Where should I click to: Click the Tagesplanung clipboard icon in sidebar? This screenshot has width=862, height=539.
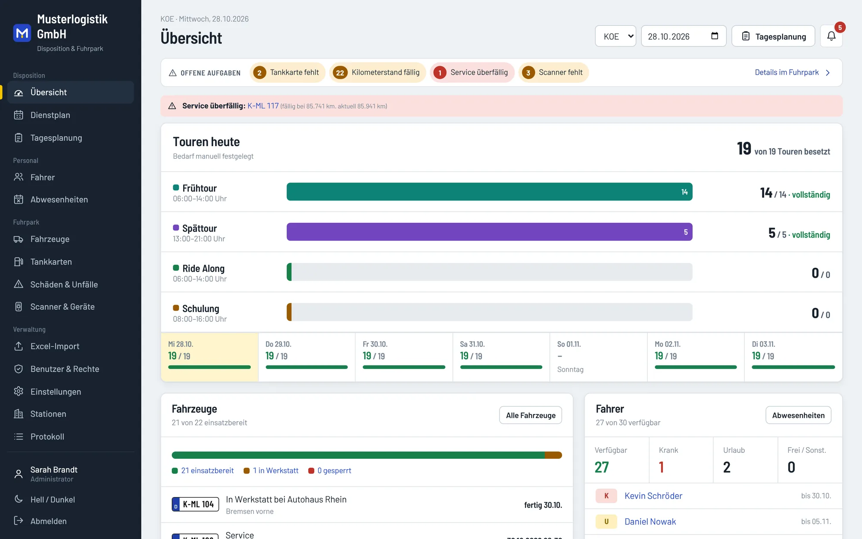coord(19,138)
